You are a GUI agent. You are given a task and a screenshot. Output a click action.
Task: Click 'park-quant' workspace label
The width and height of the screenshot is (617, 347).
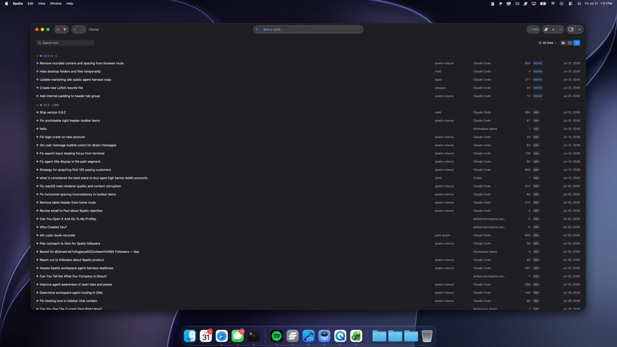(x=442, y=235)
